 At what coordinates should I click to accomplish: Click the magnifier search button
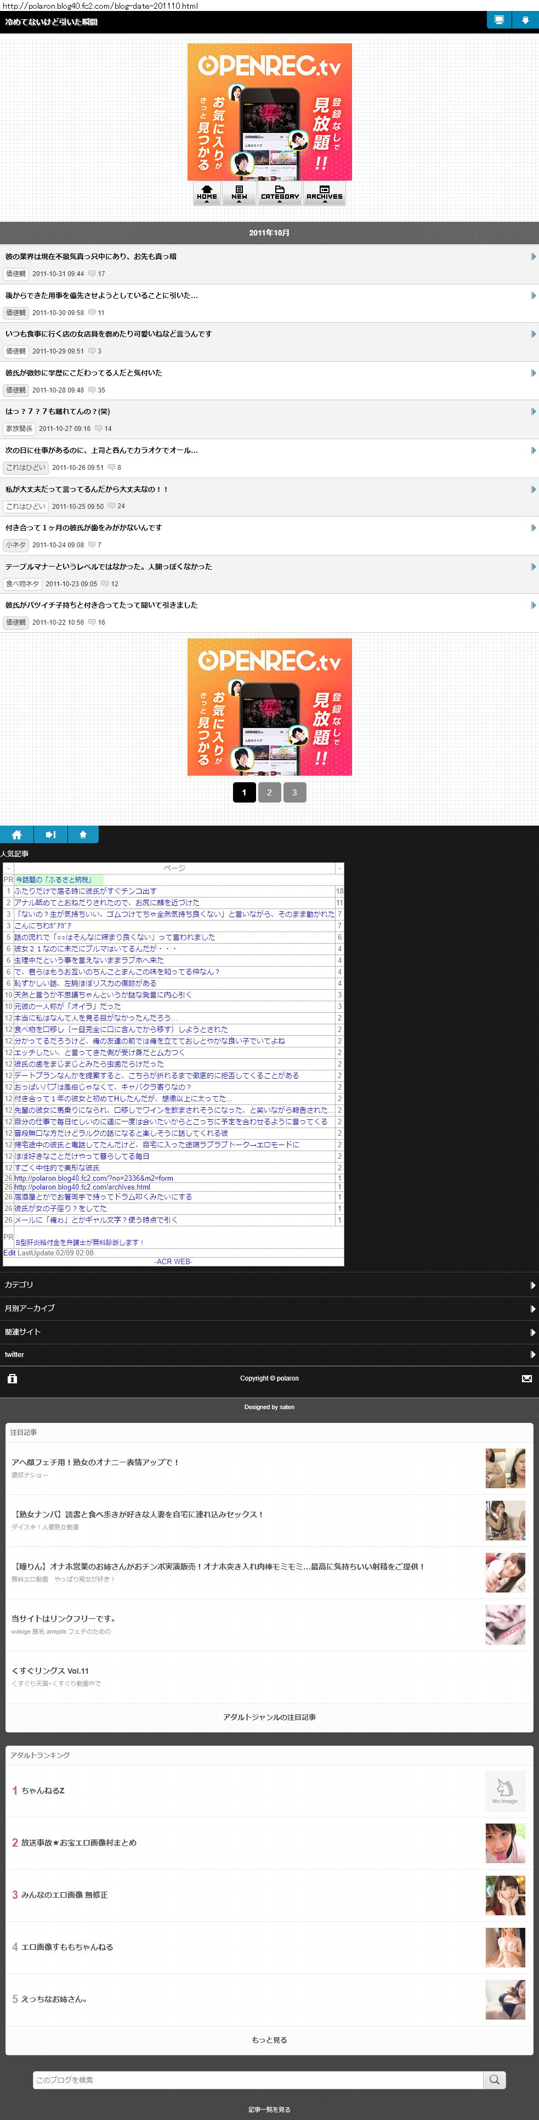tap(494, 2080)
